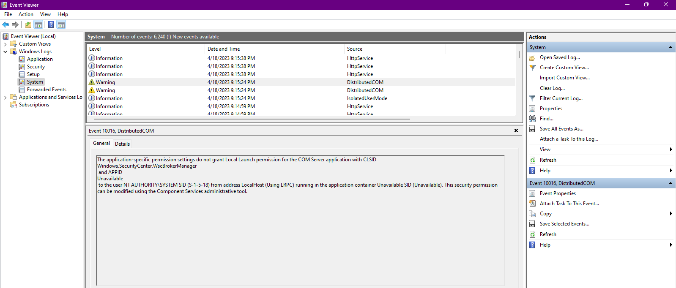The height and width of the screenshot is (288, 676).
Task: Expand the Custom Views tree node
Action: point(5,44)
